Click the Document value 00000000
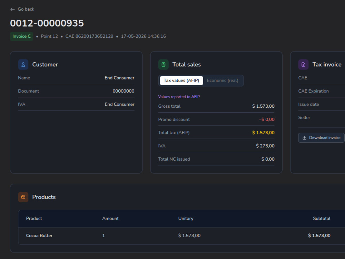345x259 pixels. [x=124, y=91]
